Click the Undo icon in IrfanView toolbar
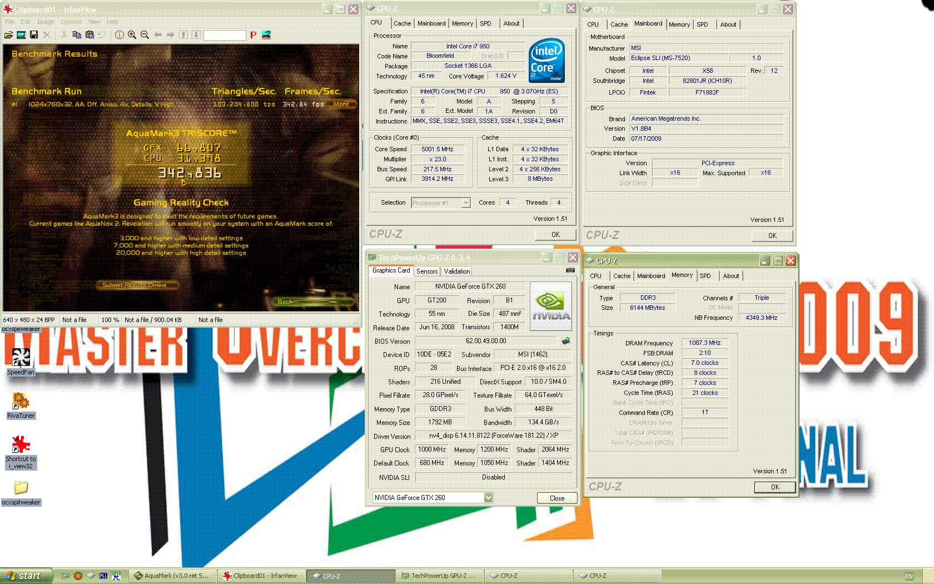Viewport: 934px width, 584px height. [x=102, y=34]
